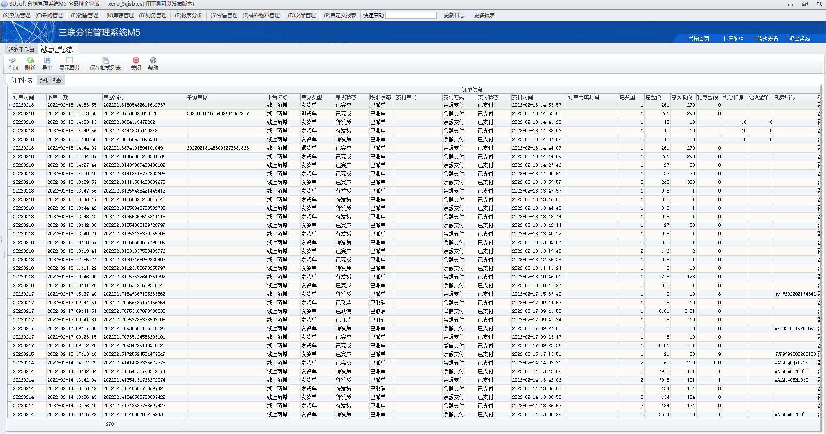Open the 财务管理 menu

[x=153, y=15]
